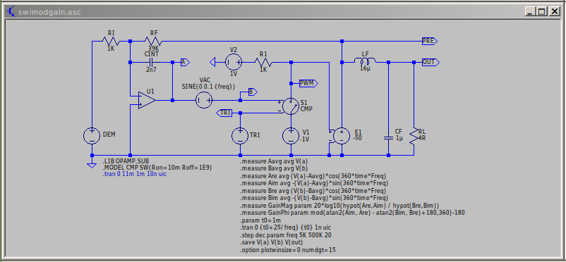
Task: Click the 1K value of RI
Action: point(111,48)
